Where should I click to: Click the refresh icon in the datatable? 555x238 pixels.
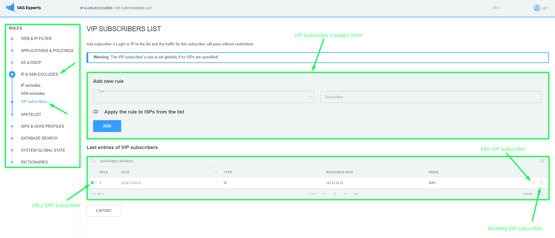pyautogui.click(x=542, y=161)
